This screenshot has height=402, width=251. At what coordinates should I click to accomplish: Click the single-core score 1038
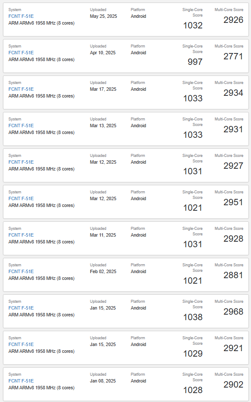[193, 317]
